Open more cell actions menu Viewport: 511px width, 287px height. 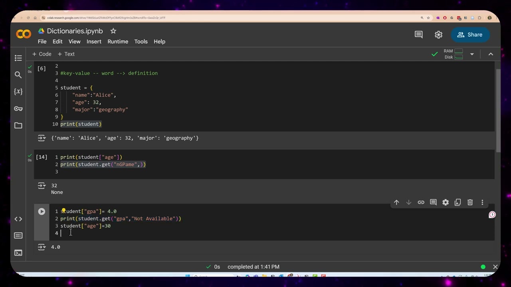[x=482, y=202]
